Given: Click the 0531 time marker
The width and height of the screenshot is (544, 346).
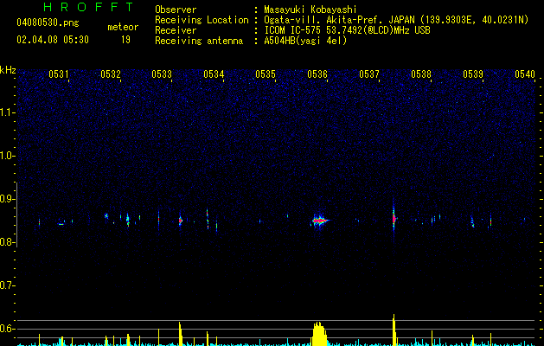Looking at the screenshot, I should click(58, 74).
